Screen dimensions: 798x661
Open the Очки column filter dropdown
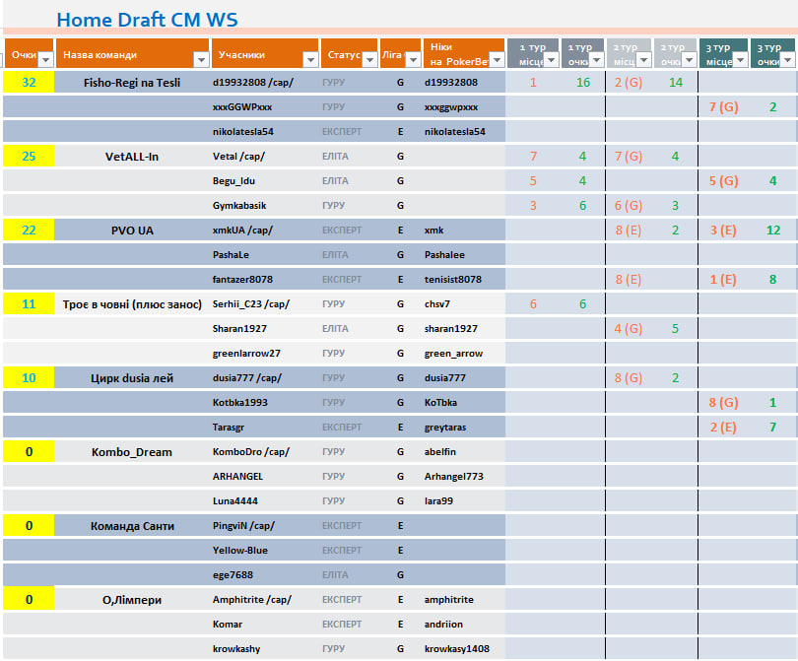coord(43,60)
